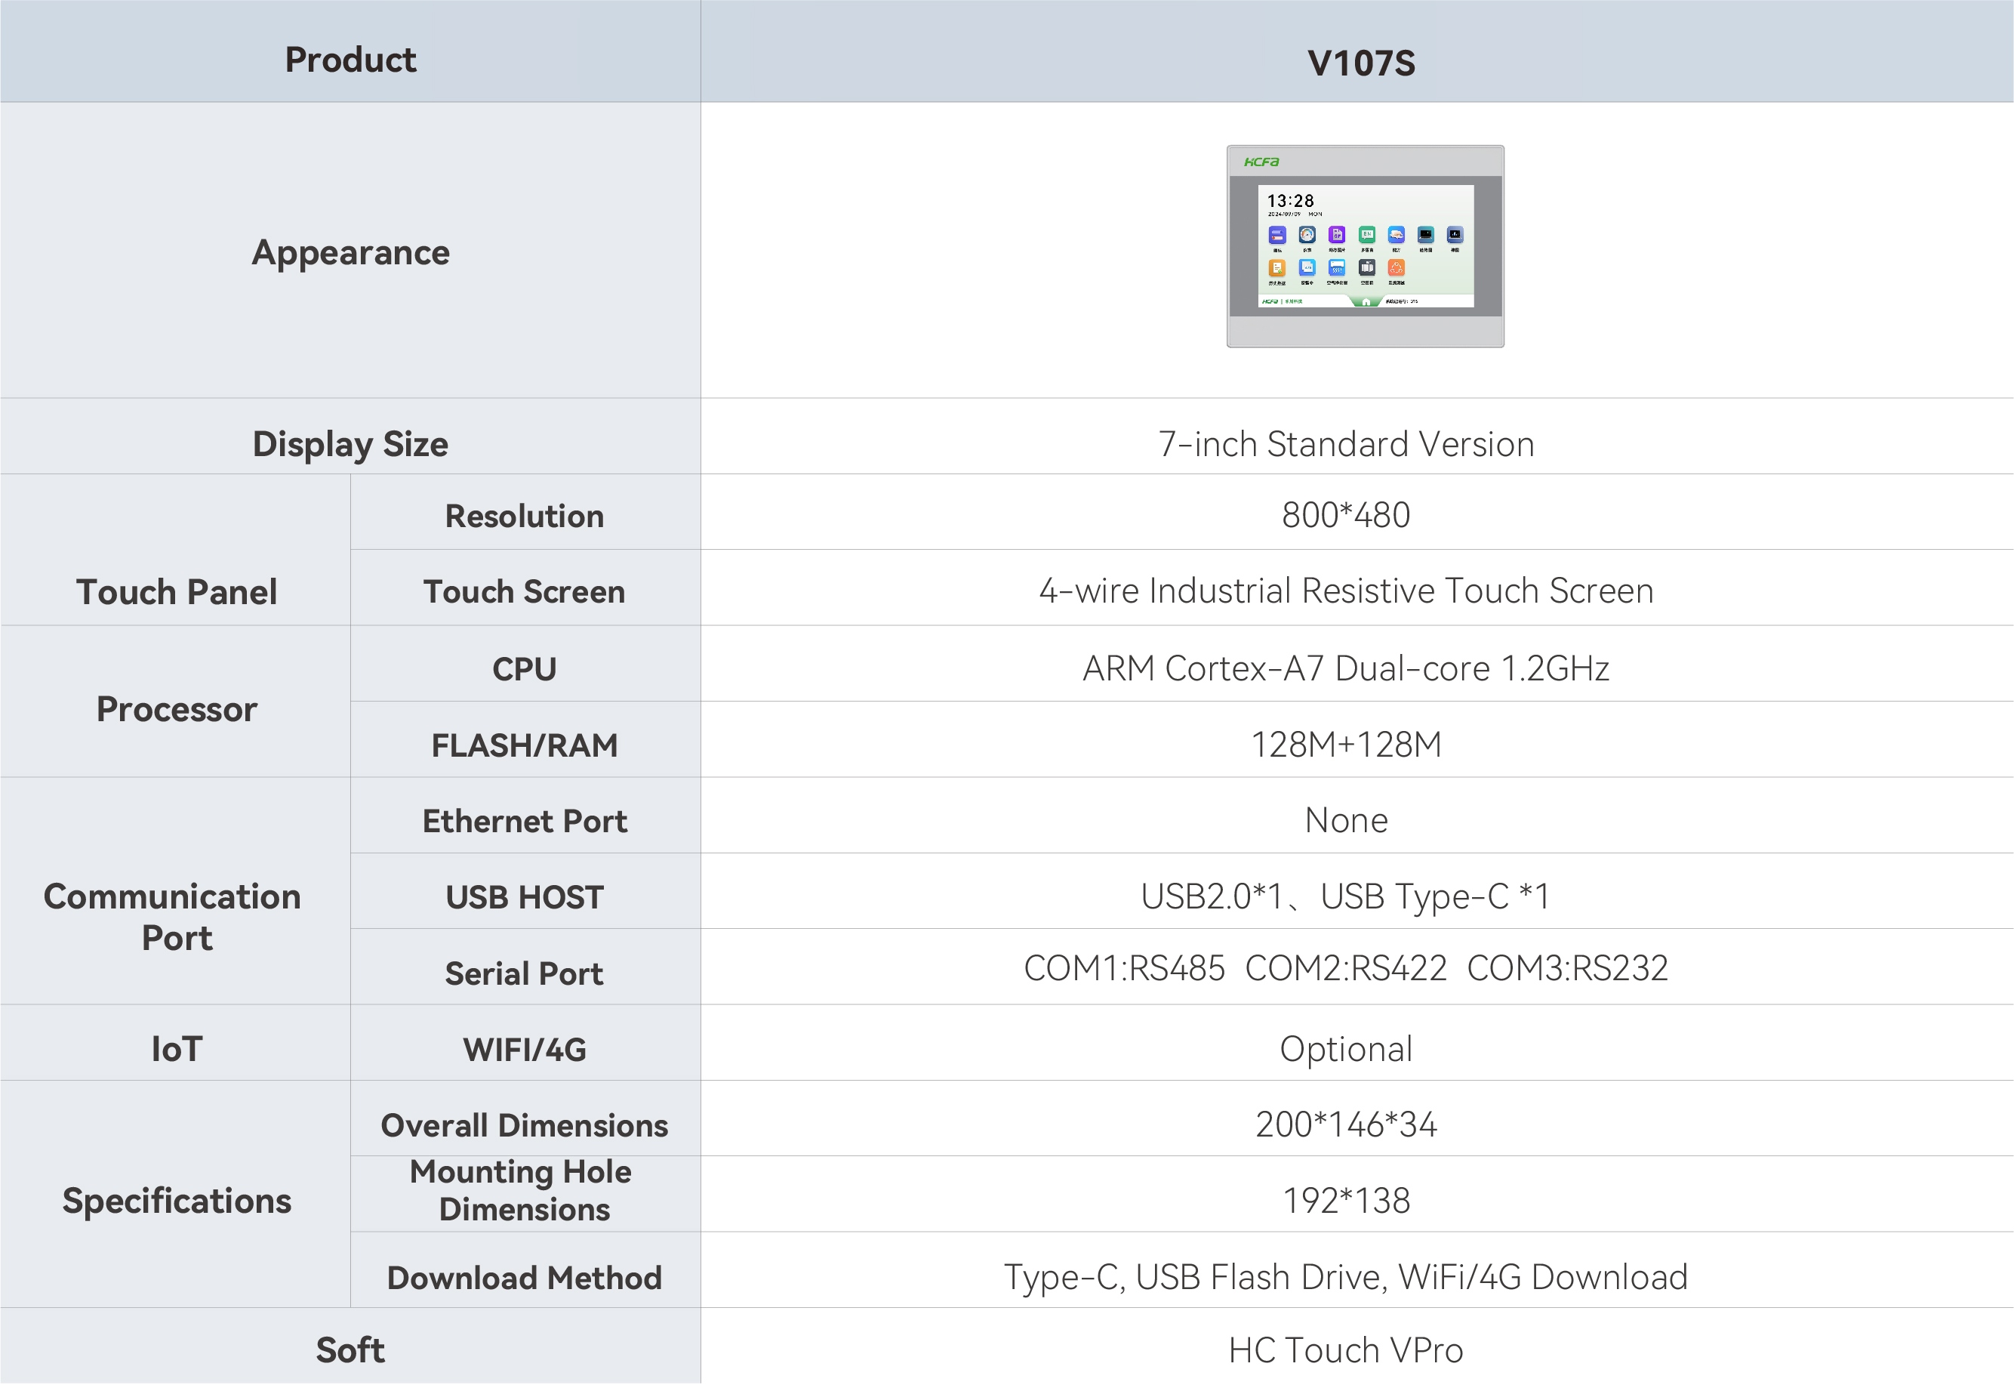Click the dark air compressor icon
The image size is (2014, 1385).
(x=1366, y=268)
